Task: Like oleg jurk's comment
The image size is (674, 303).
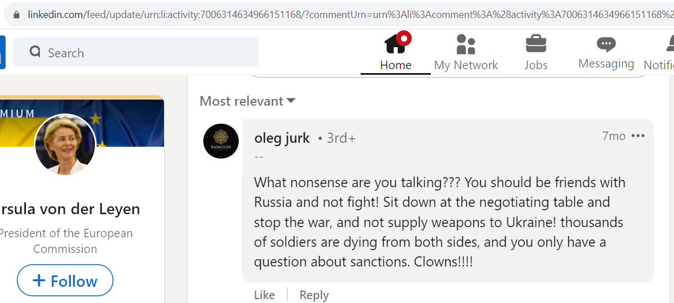Action: click(x=264, y=295)
